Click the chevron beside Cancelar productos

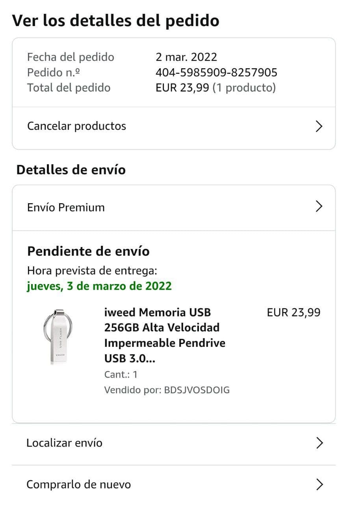click(319, 127)
